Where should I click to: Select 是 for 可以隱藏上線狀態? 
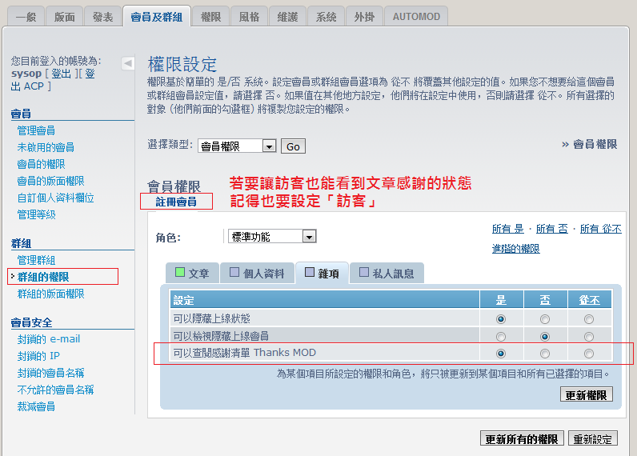click(x=501, y=318)
